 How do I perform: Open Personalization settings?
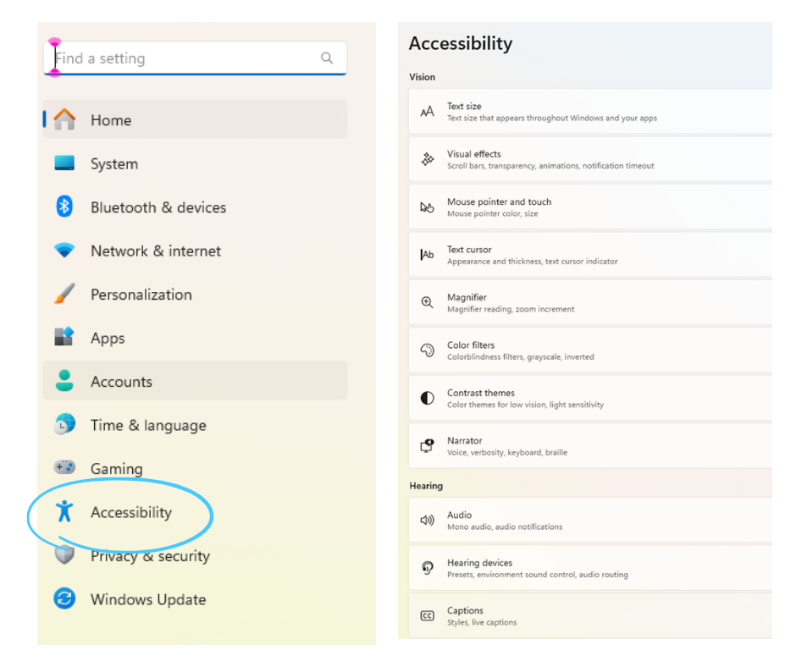pyautogui.click(x=196, y=295)
